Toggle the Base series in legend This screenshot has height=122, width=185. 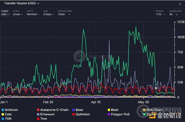point(77,110)
